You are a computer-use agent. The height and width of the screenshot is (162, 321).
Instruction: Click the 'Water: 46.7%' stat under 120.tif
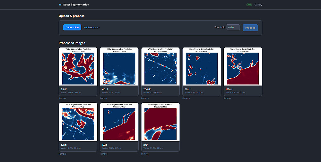(x=232, y=93)
